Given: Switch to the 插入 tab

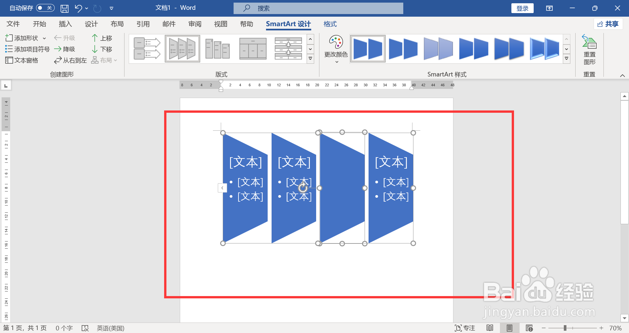Looking at the screenshot, I should coord(65,24).
